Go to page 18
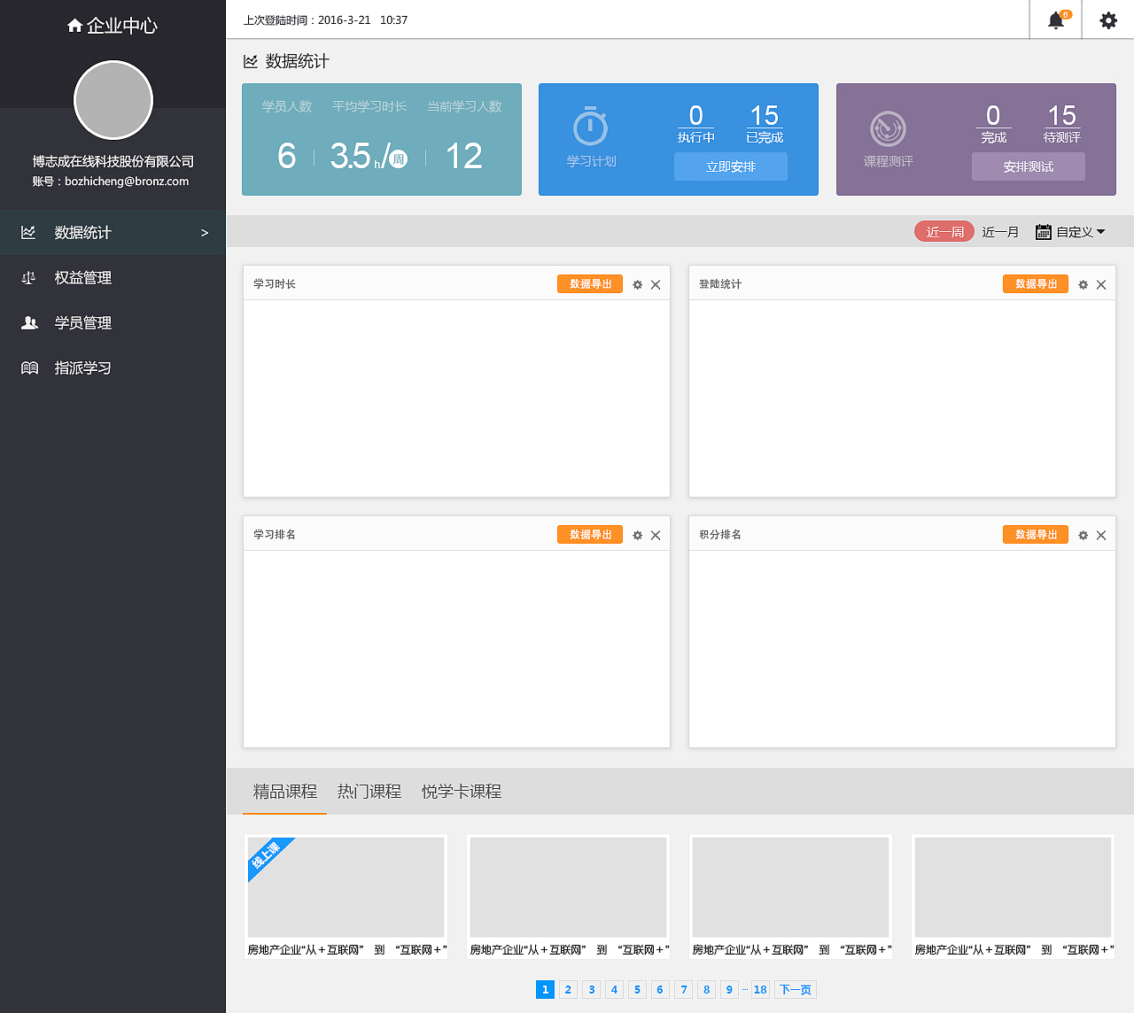1134x1013 pixels. tap(760, 989)
